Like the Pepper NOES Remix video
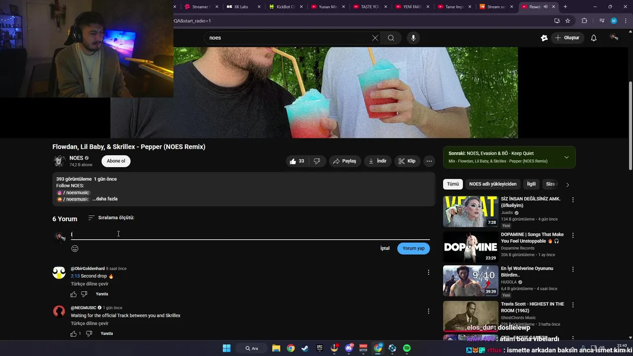633x356 pixels. (x=297, y=161)
